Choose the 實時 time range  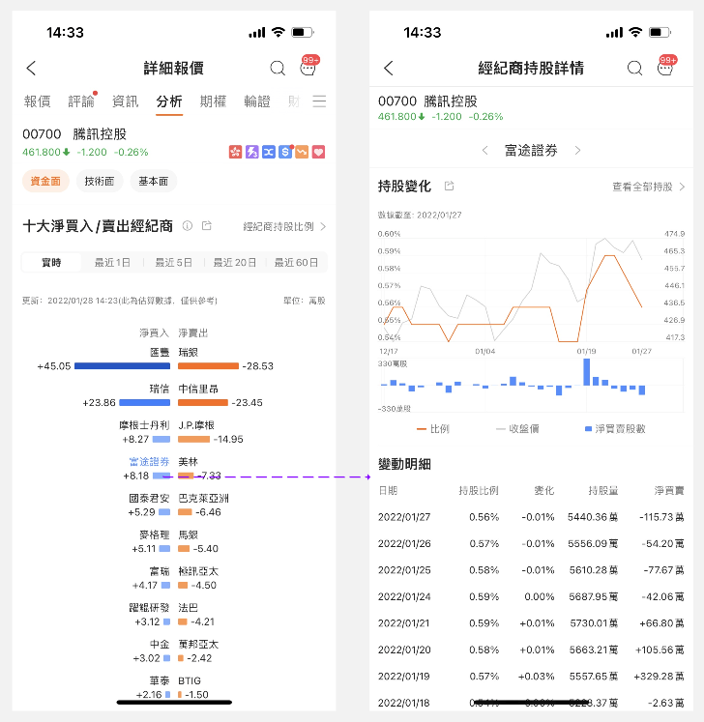tap(51, 263)
